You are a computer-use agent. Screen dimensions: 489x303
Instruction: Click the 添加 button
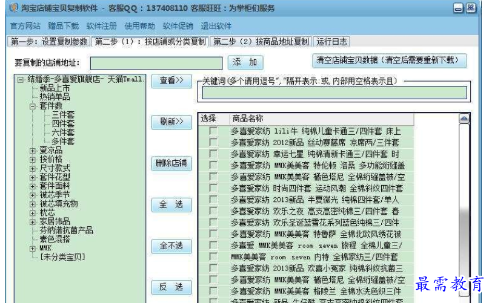(245, 62)
